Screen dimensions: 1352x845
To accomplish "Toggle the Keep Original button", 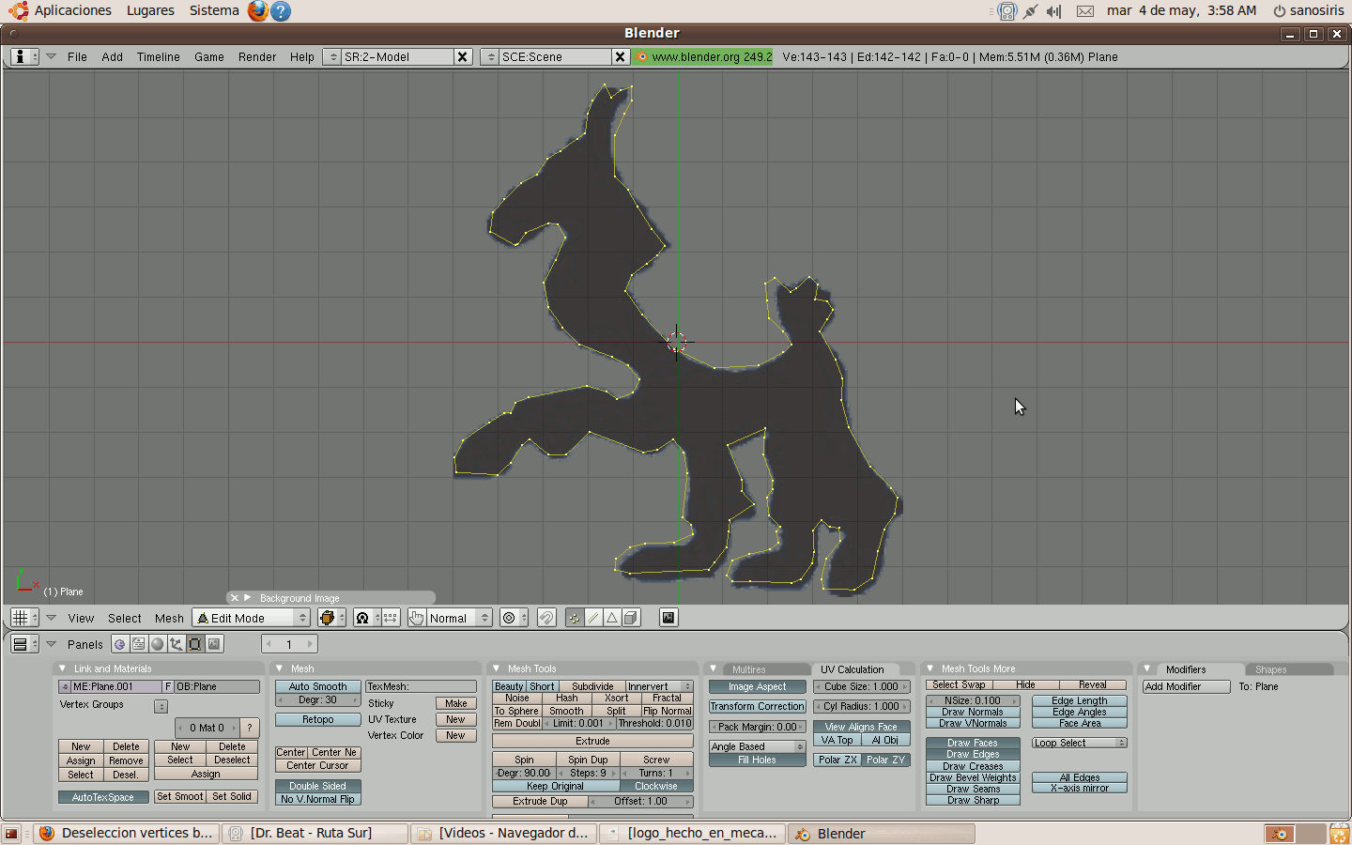I will pyautogui.click(x=556, y=786).
